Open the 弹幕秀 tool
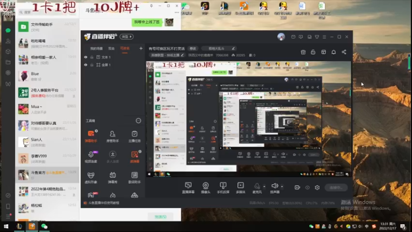Viewport: 412px width, 232px height. pos(112,177)
